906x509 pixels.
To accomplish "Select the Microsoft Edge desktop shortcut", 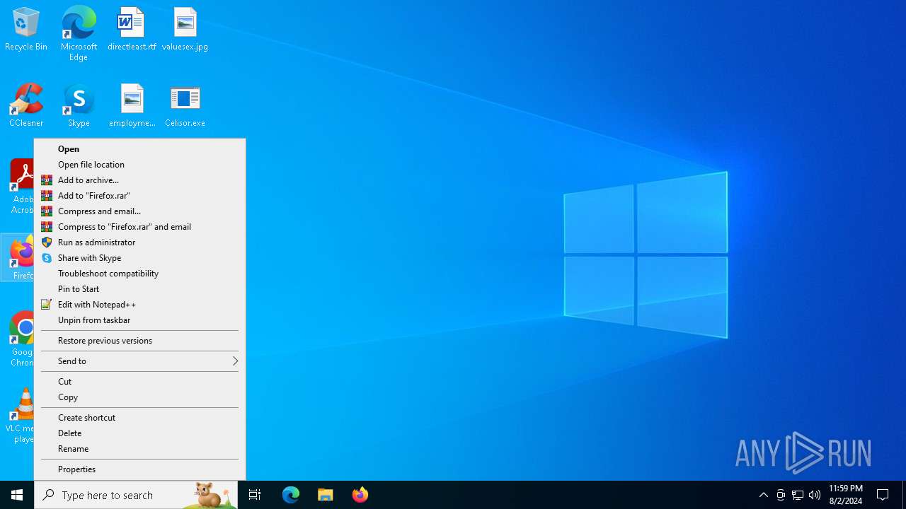I will pos(79,34).
